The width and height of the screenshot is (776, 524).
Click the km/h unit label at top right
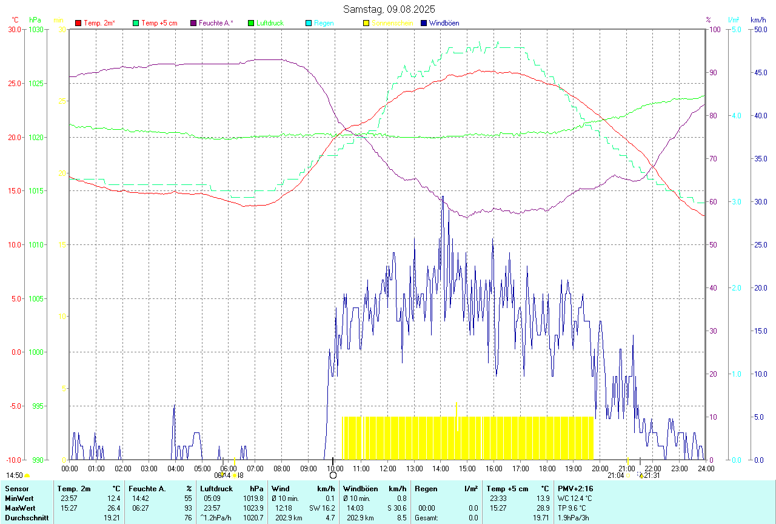pos(758,20)
